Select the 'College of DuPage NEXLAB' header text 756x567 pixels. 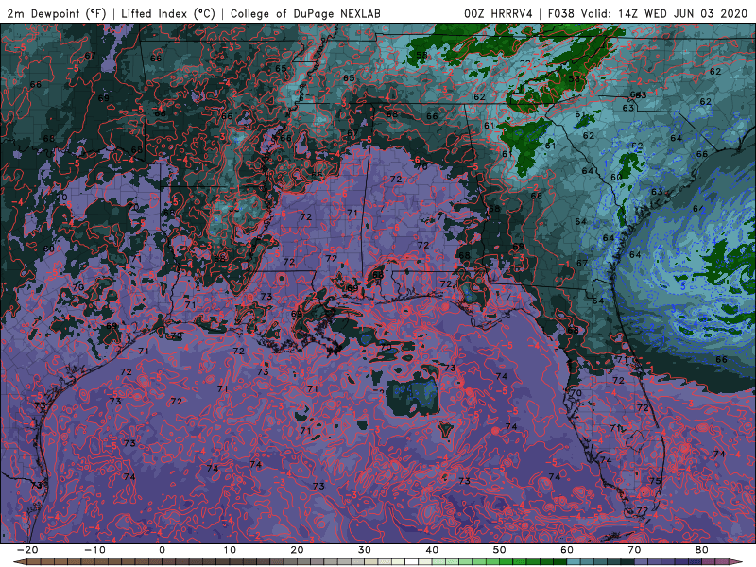(305, 13)
